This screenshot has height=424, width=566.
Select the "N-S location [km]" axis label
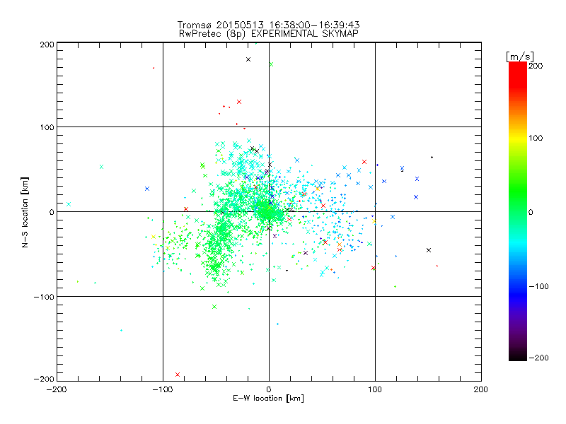pos(25,212)
